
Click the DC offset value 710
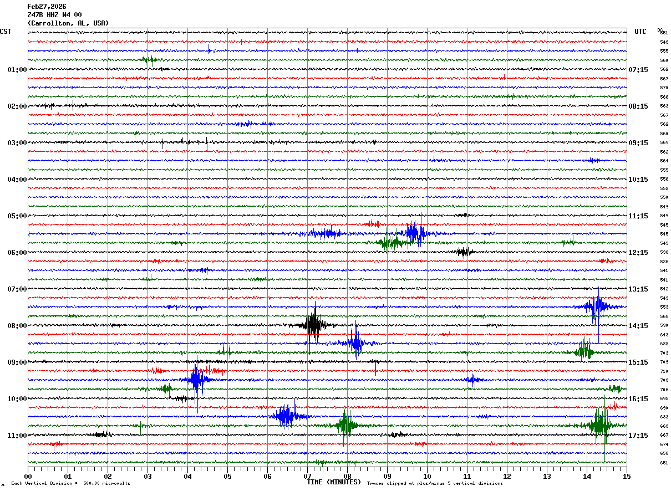pos(664,371)
